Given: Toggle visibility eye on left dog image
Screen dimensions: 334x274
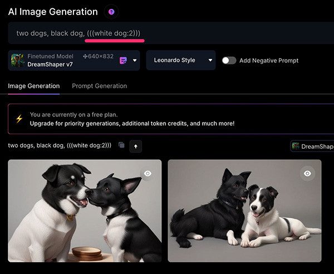Looking at the screenshot, I should pos(148,173).
